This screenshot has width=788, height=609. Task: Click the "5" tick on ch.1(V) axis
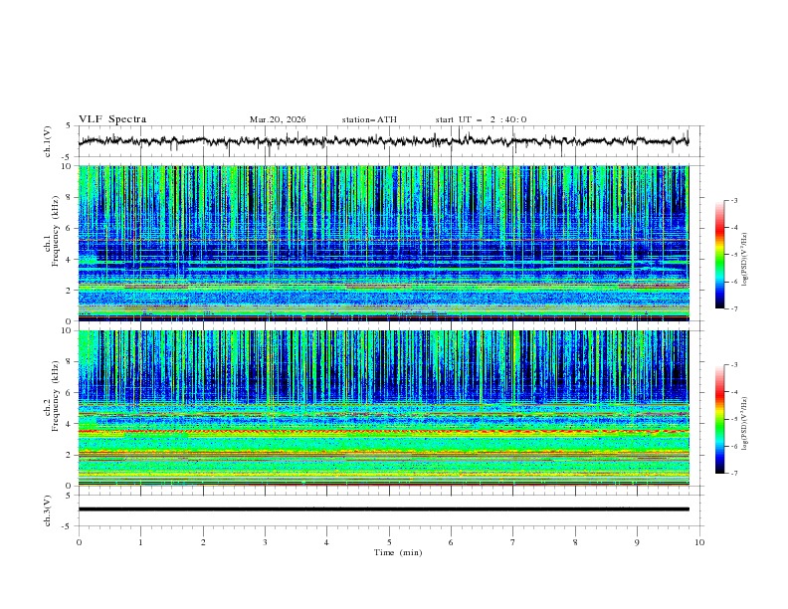click(69, 126)
